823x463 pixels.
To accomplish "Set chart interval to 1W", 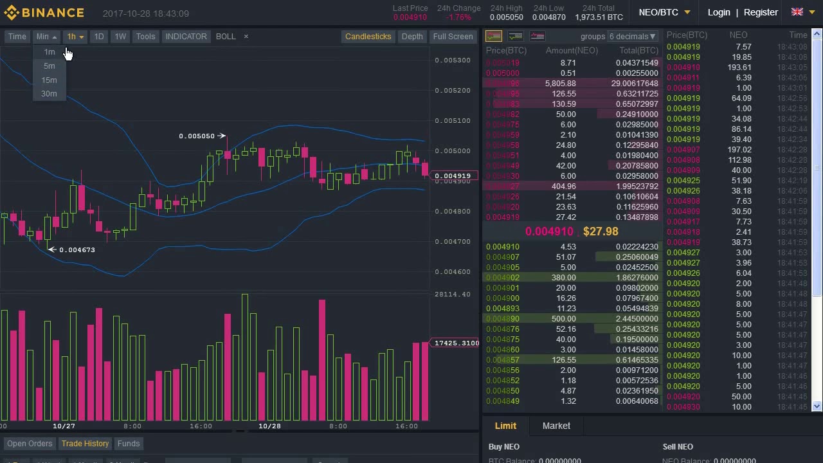I will [x=120, y=37].
